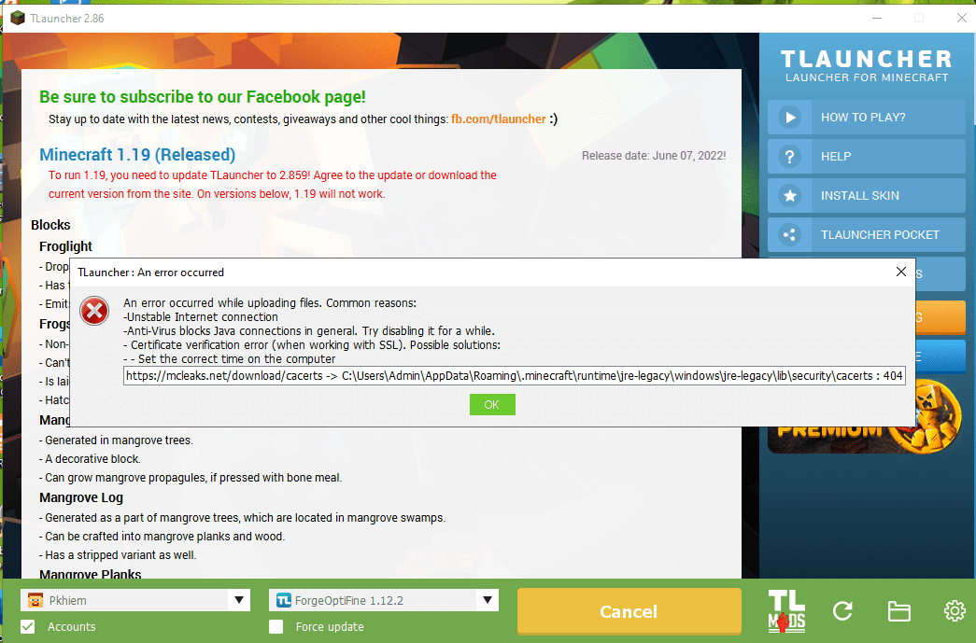Open the fb.com/tlauncher link

pyautogui.click(x=498, y=119)
